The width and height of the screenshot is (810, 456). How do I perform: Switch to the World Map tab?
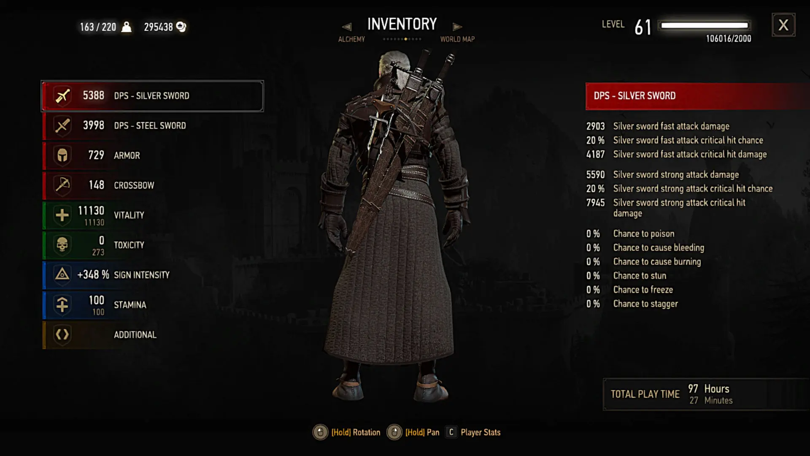(457, 39)
